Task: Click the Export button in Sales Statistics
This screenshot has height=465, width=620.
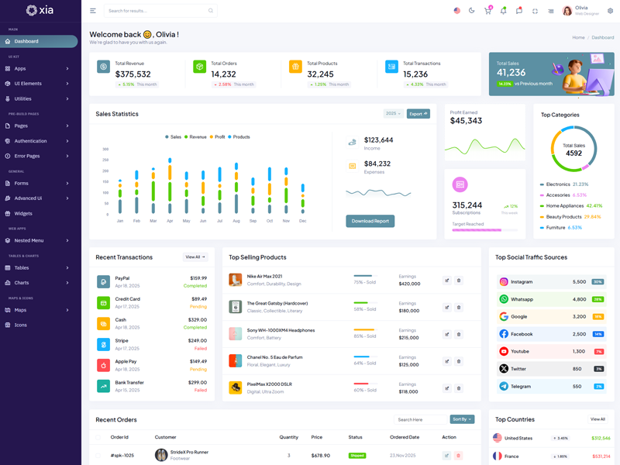Action: coord(418,114)
